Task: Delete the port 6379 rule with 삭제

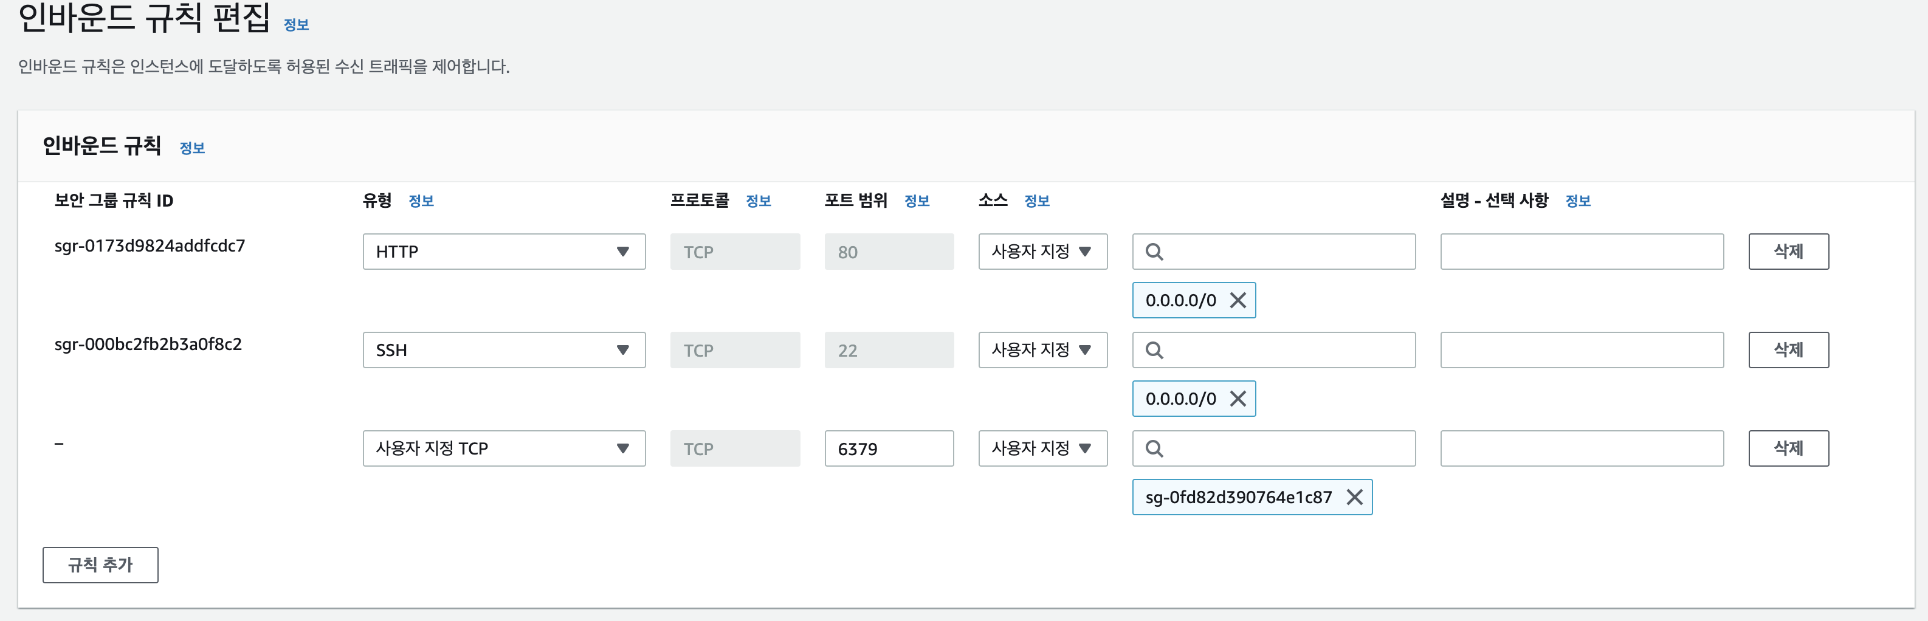Action: [x=1788, y=448]
